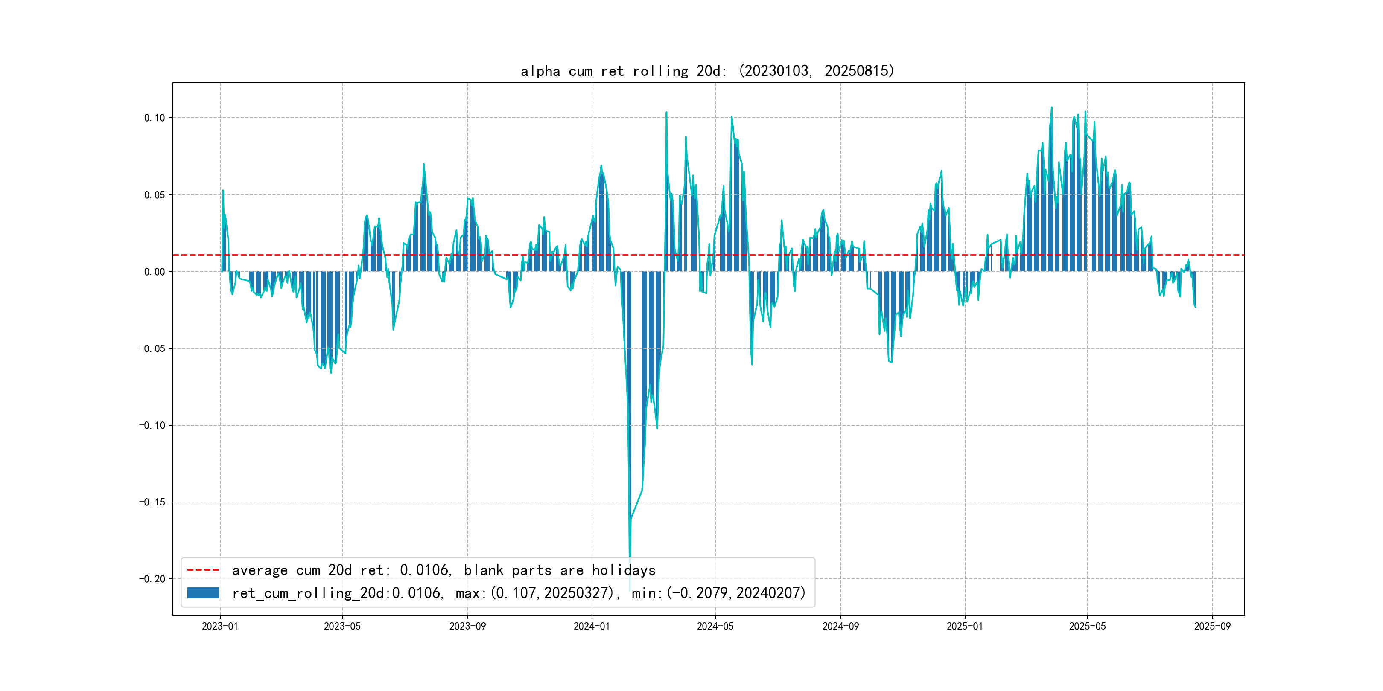Viewport: 1383px width, 691px height.
Task: Click the 2025-05 x-axis label
Action: click(x=1087, y=626)
